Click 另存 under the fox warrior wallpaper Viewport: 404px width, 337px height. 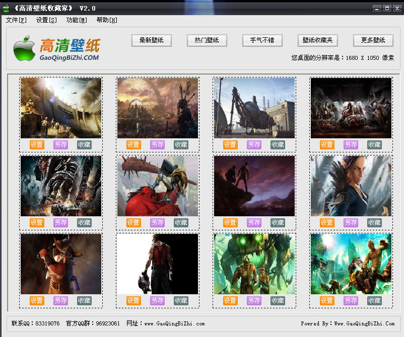click(60, 301)
